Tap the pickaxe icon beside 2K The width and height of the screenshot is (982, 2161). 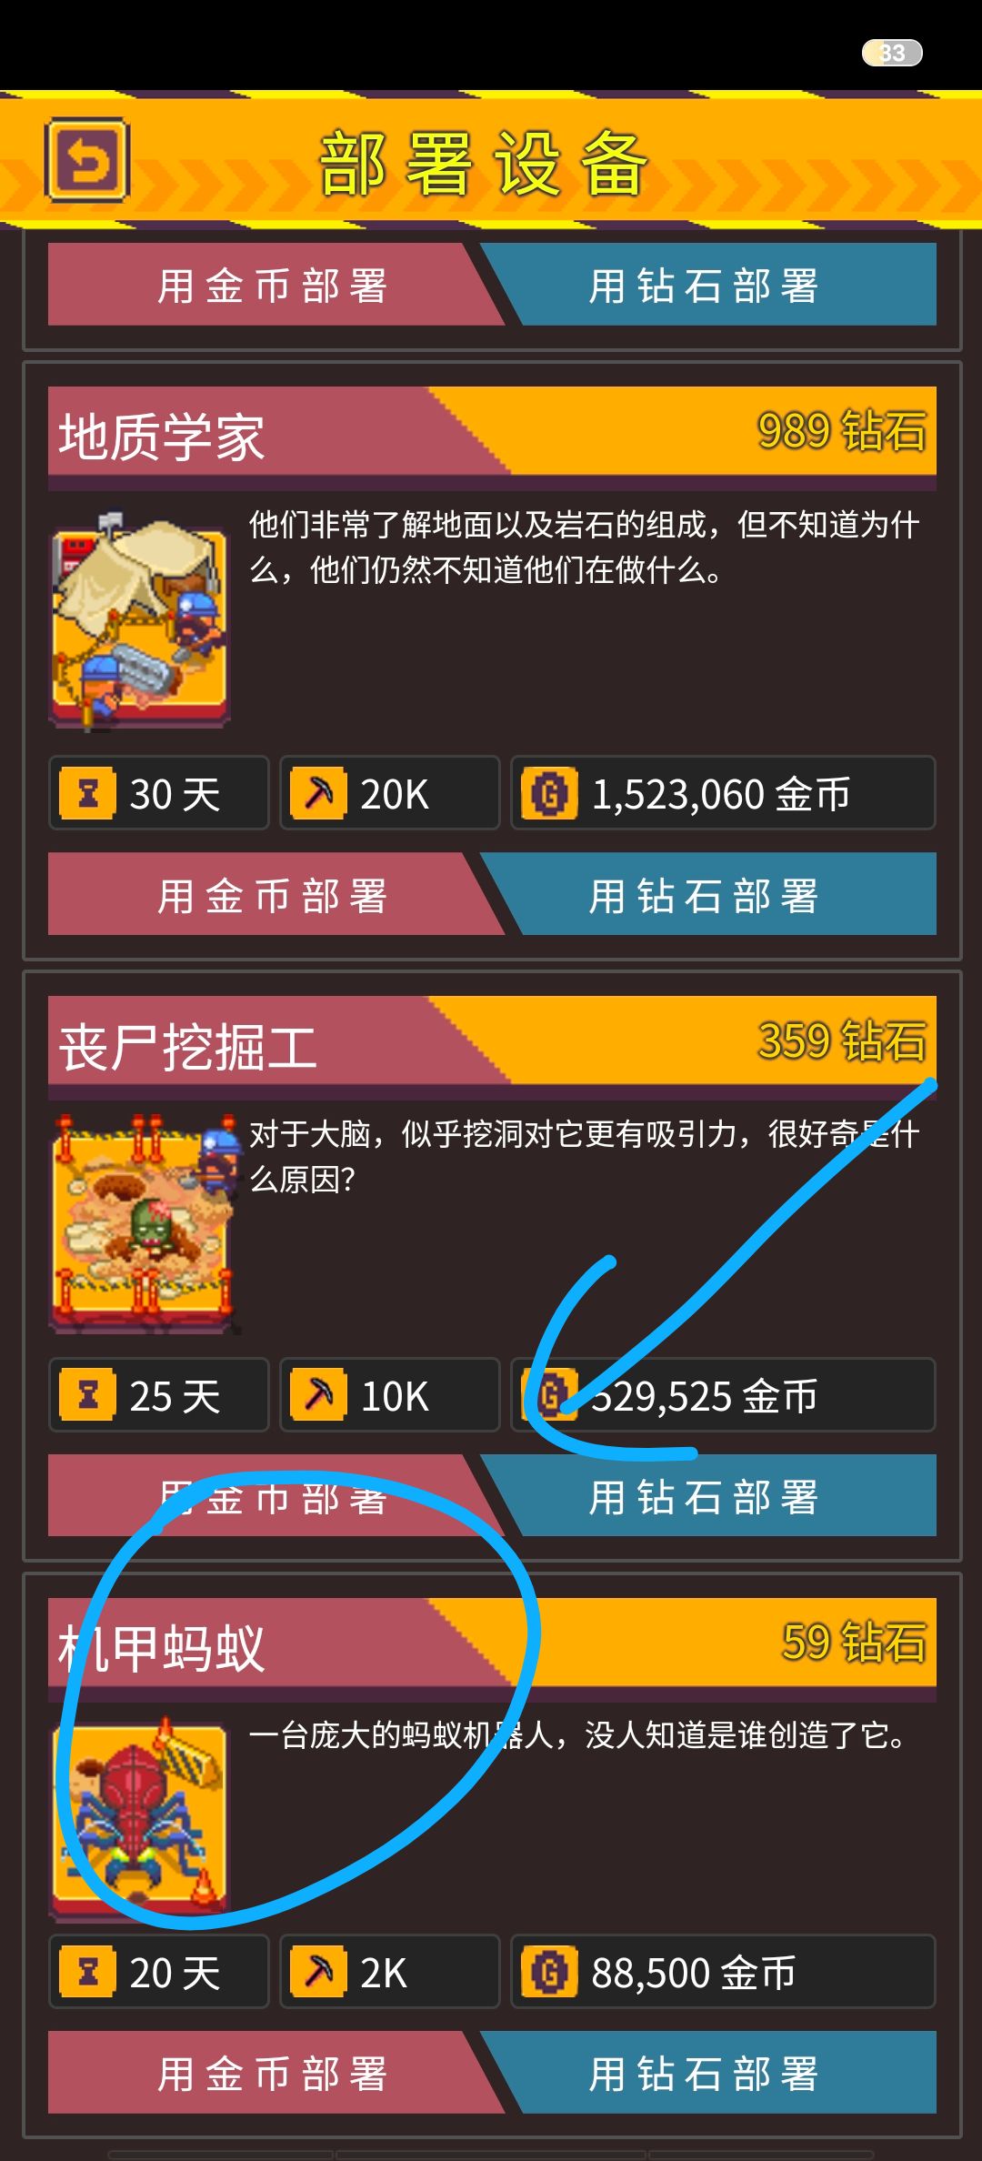point(318,1971)
